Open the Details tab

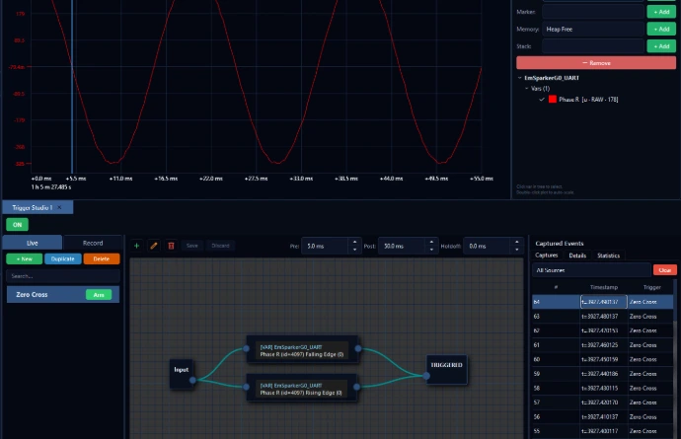[577, 256]
